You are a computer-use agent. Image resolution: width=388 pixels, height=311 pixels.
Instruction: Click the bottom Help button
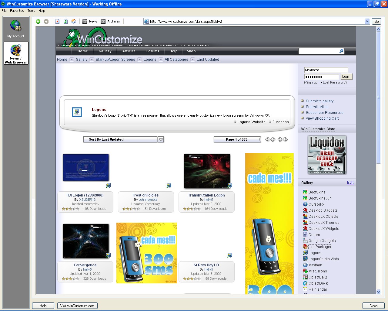click(x=43, y=306)
